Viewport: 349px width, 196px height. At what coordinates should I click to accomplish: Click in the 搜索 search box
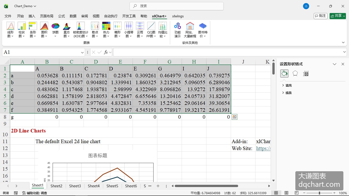tap(177, 6)
